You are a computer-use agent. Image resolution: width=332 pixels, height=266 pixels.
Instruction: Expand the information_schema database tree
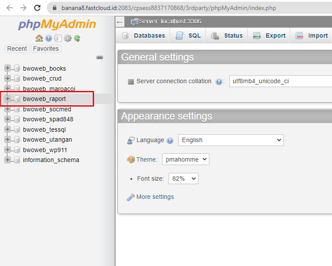[x=7, y=159]
